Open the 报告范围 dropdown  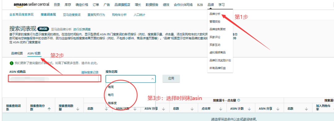click(131, 79)
